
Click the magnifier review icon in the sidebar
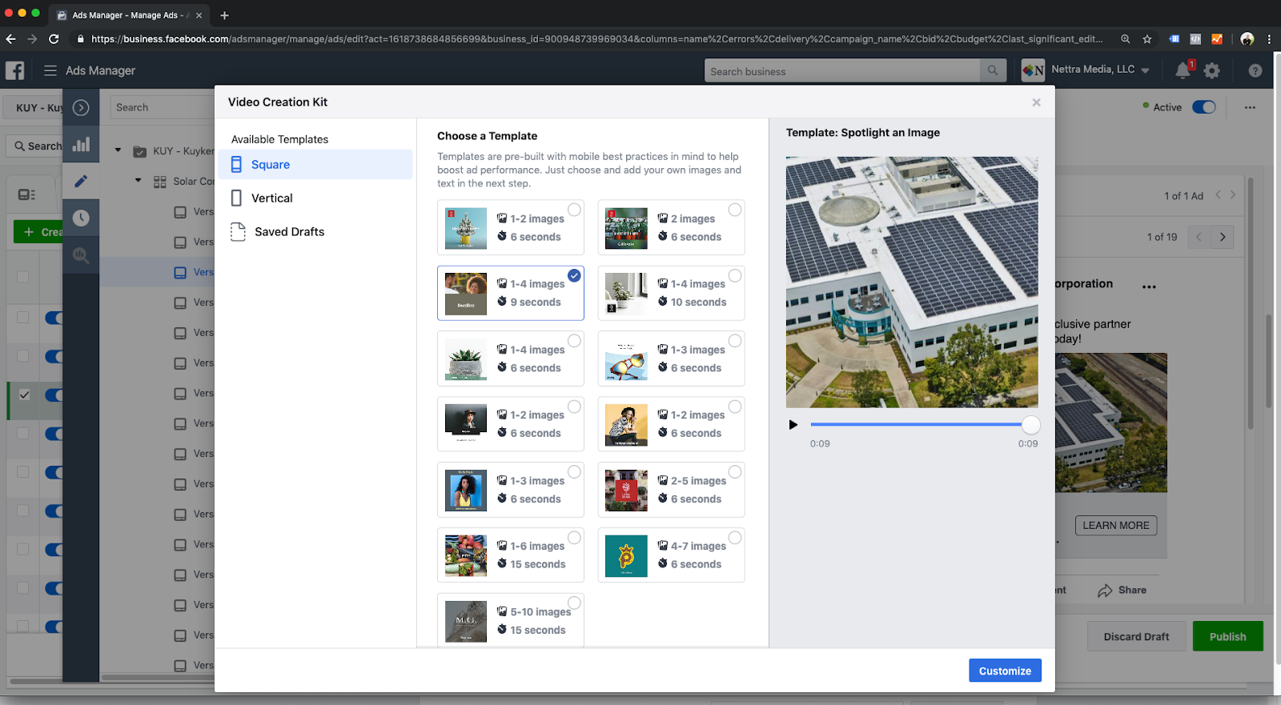pos(81,255)
